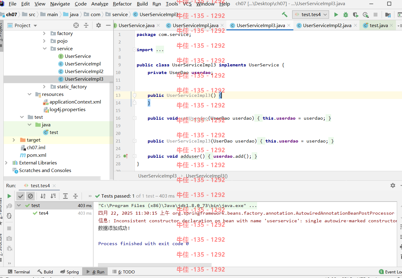This screenshot has width=402, height=278.
Task: Close the test.tes4 run tab
Action: click(54, 185)
